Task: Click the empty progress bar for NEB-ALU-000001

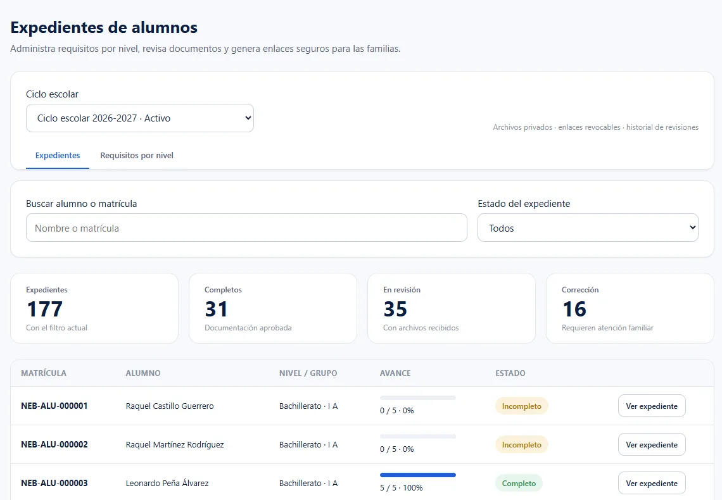Action: pos(417,398)
